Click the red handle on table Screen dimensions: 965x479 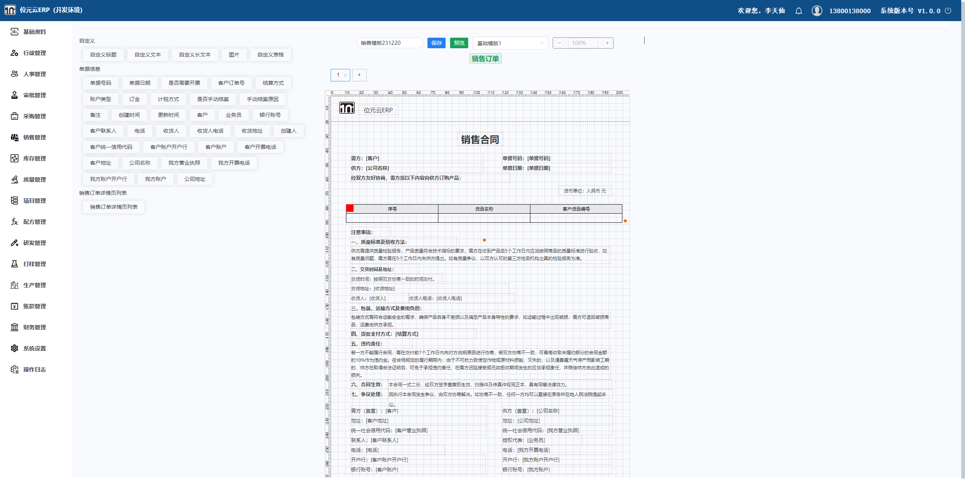[x=350, y=208]
